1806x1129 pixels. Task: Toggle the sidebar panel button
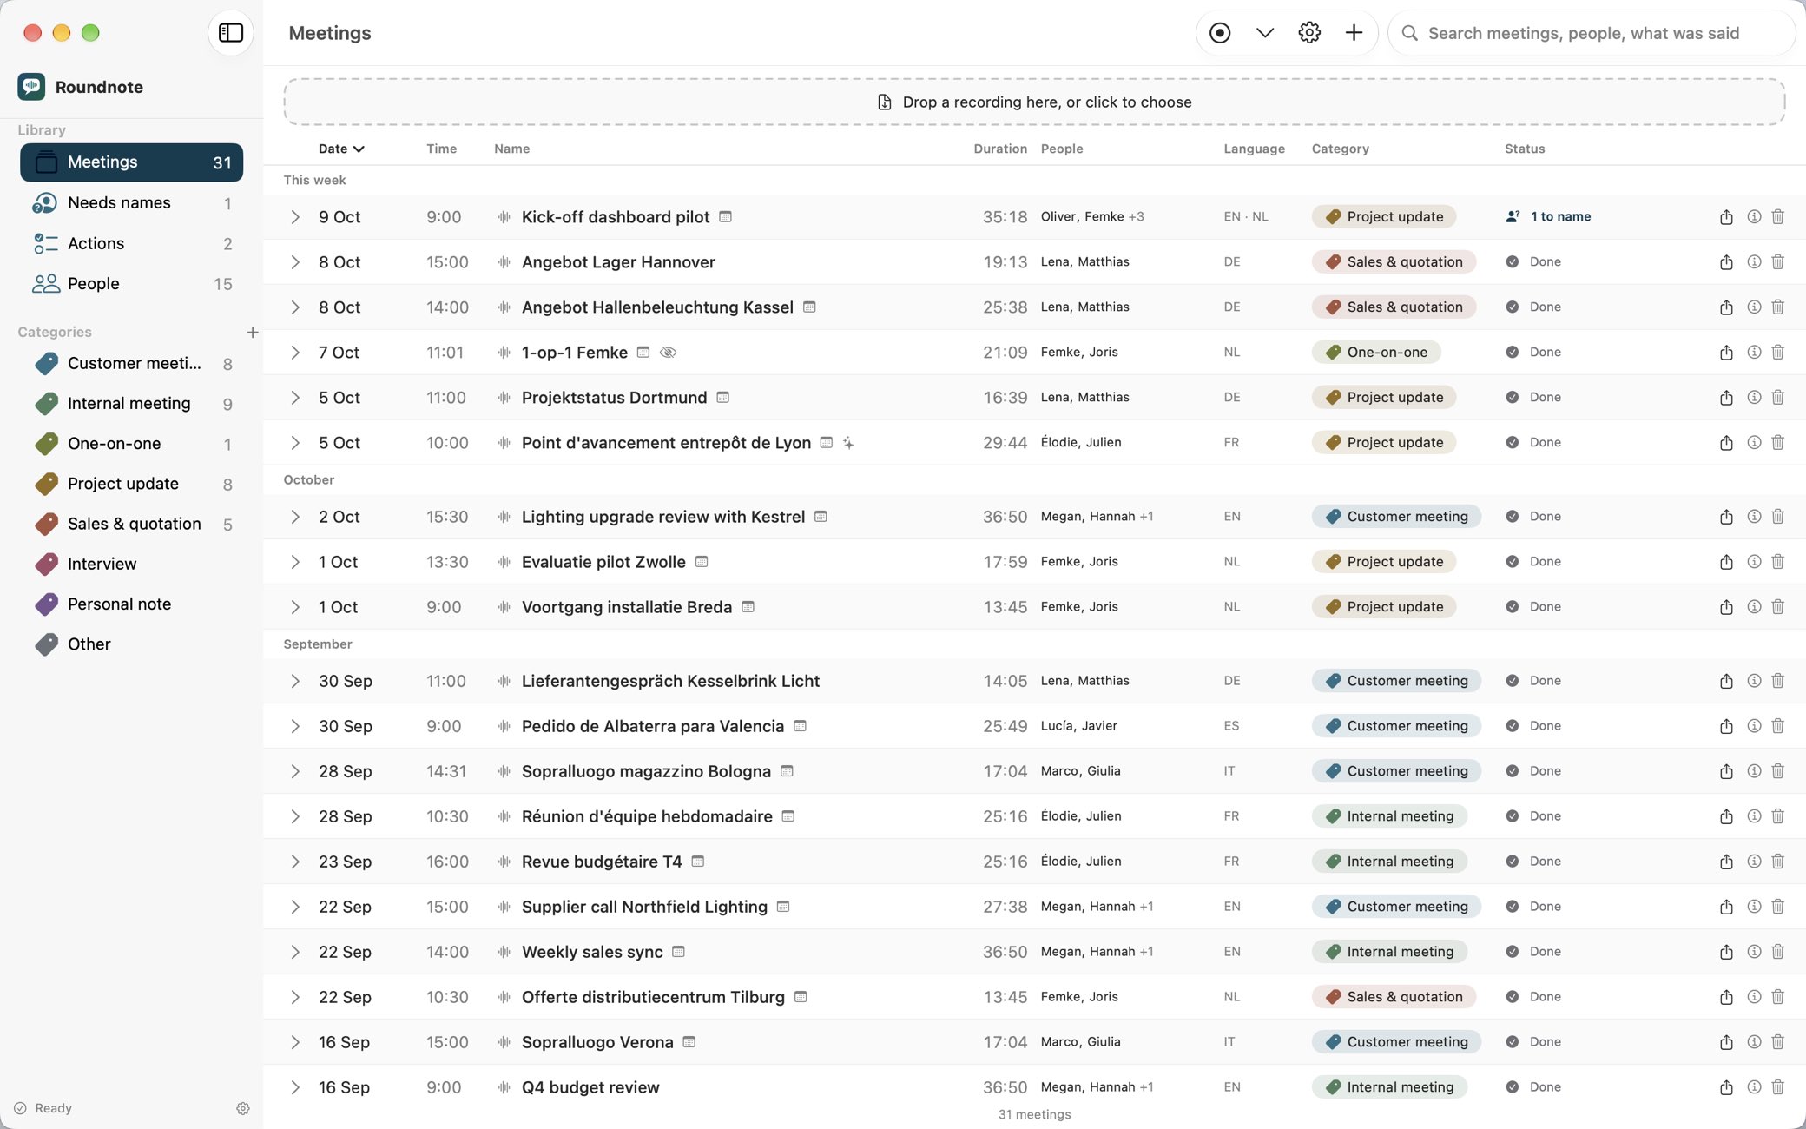point(231,33)
